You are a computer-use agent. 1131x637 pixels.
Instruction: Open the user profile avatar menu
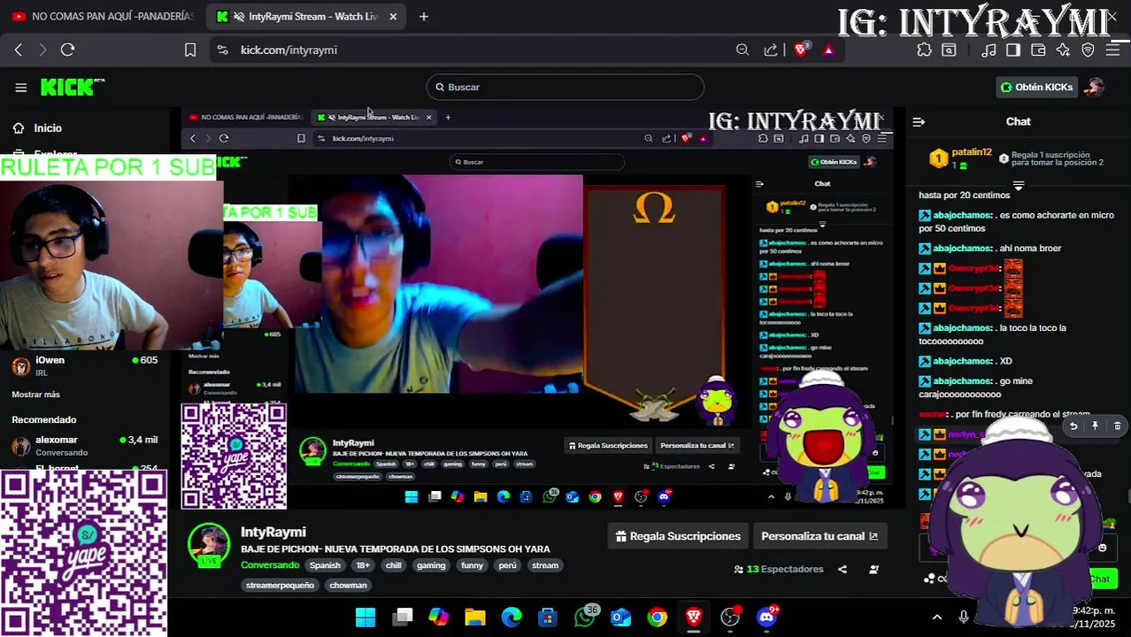pos(1095,87)
